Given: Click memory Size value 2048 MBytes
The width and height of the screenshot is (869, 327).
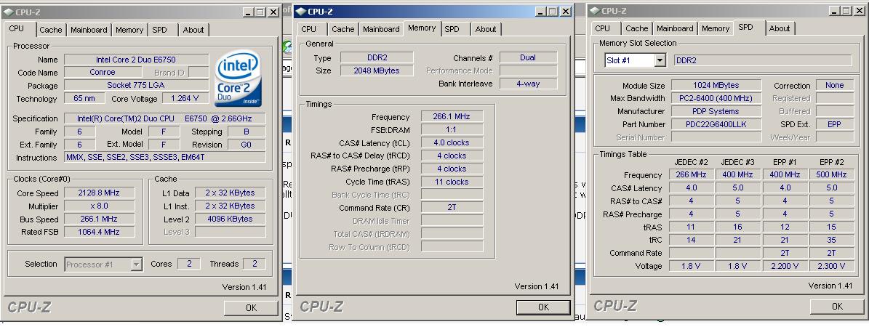Looking at the screenshot, I should (x=376, y=70).
